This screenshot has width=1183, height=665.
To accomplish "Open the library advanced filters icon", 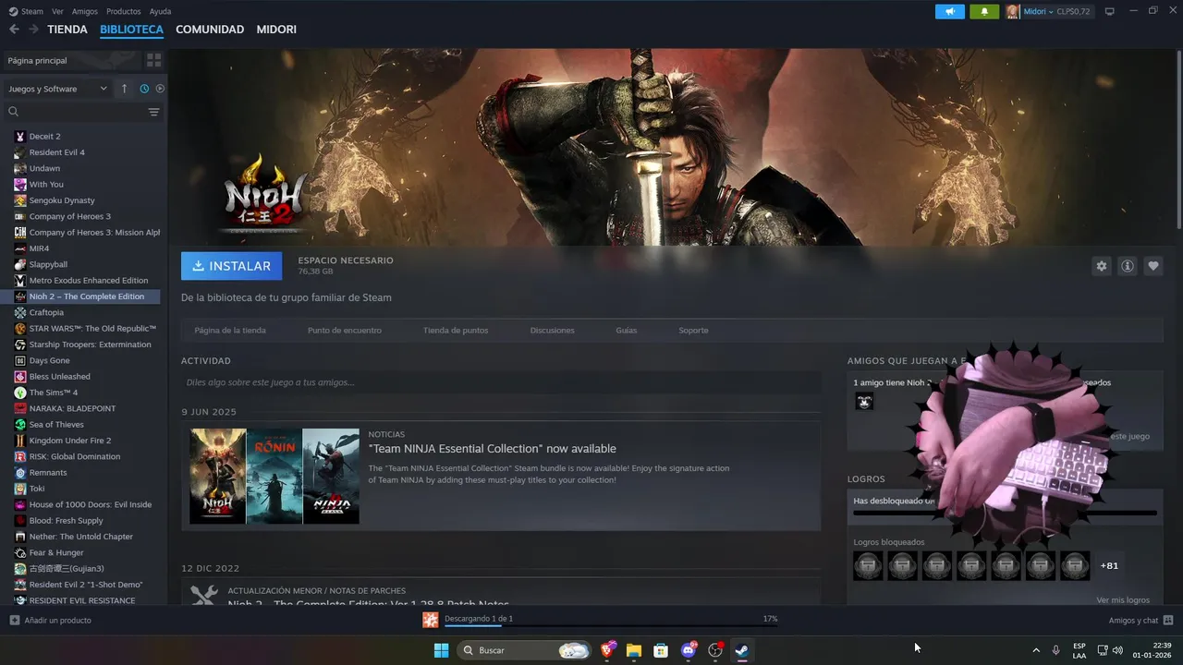I will click(x=153, y=112).
